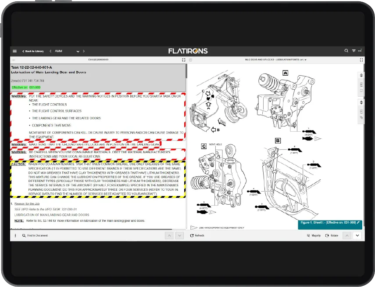The height and width of the screenshot is (287, 375).
Task: Click the Zone(s) 731 741 734 744 text
Action: (x=28, y=80)
